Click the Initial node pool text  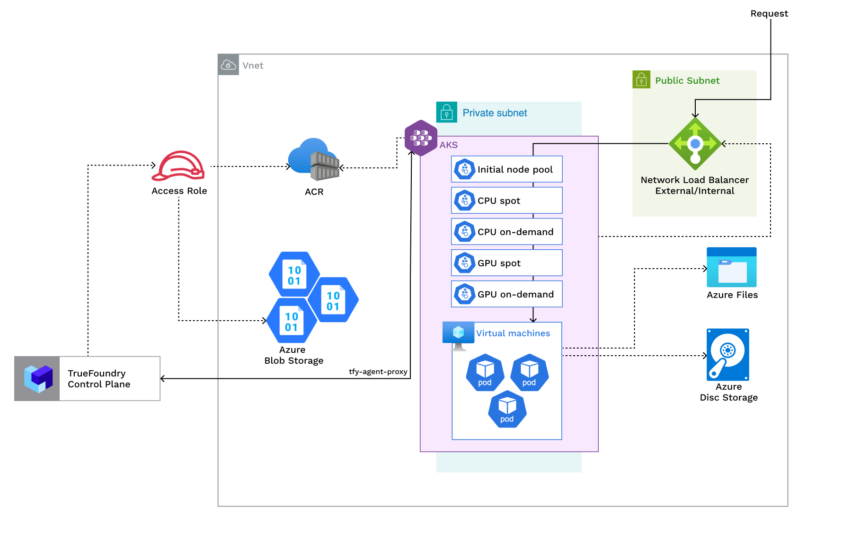click(x=515, y=170)
